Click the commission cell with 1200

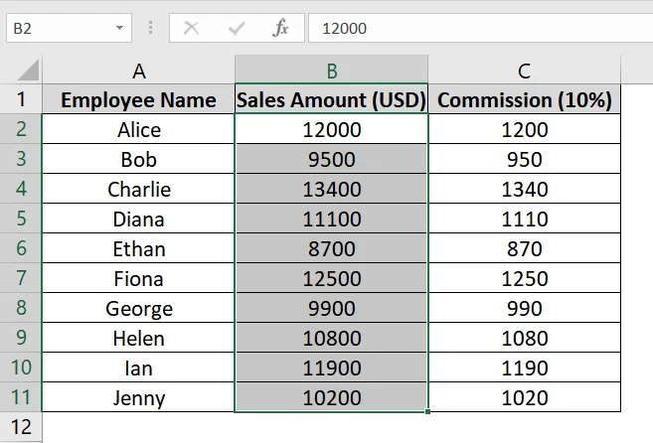click(525, 129)
